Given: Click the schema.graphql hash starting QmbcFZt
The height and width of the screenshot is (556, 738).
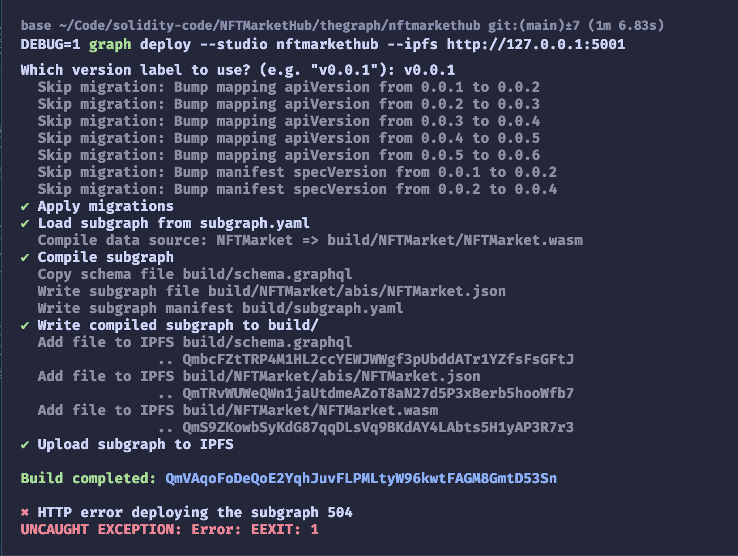Looking at the screenshot, I should 378,359.
